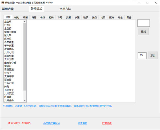Switch to the 暗器 category tab
Viewport: 160px width, 130px height.
(25, 17)
